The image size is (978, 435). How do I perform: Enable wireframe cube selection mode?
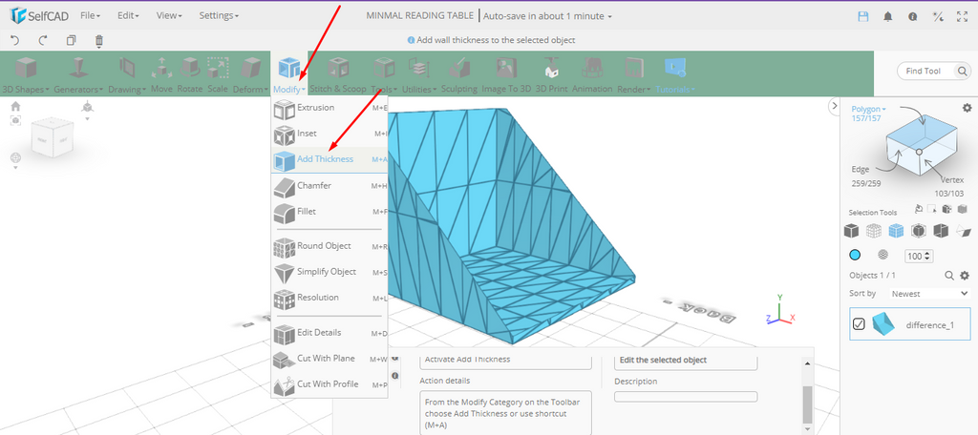point(872,231)
